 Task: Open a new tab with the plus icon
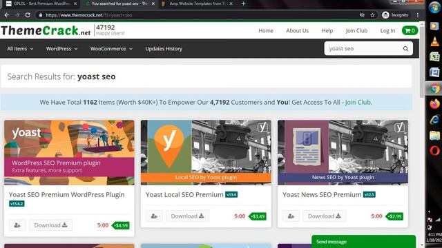point(244,3)
